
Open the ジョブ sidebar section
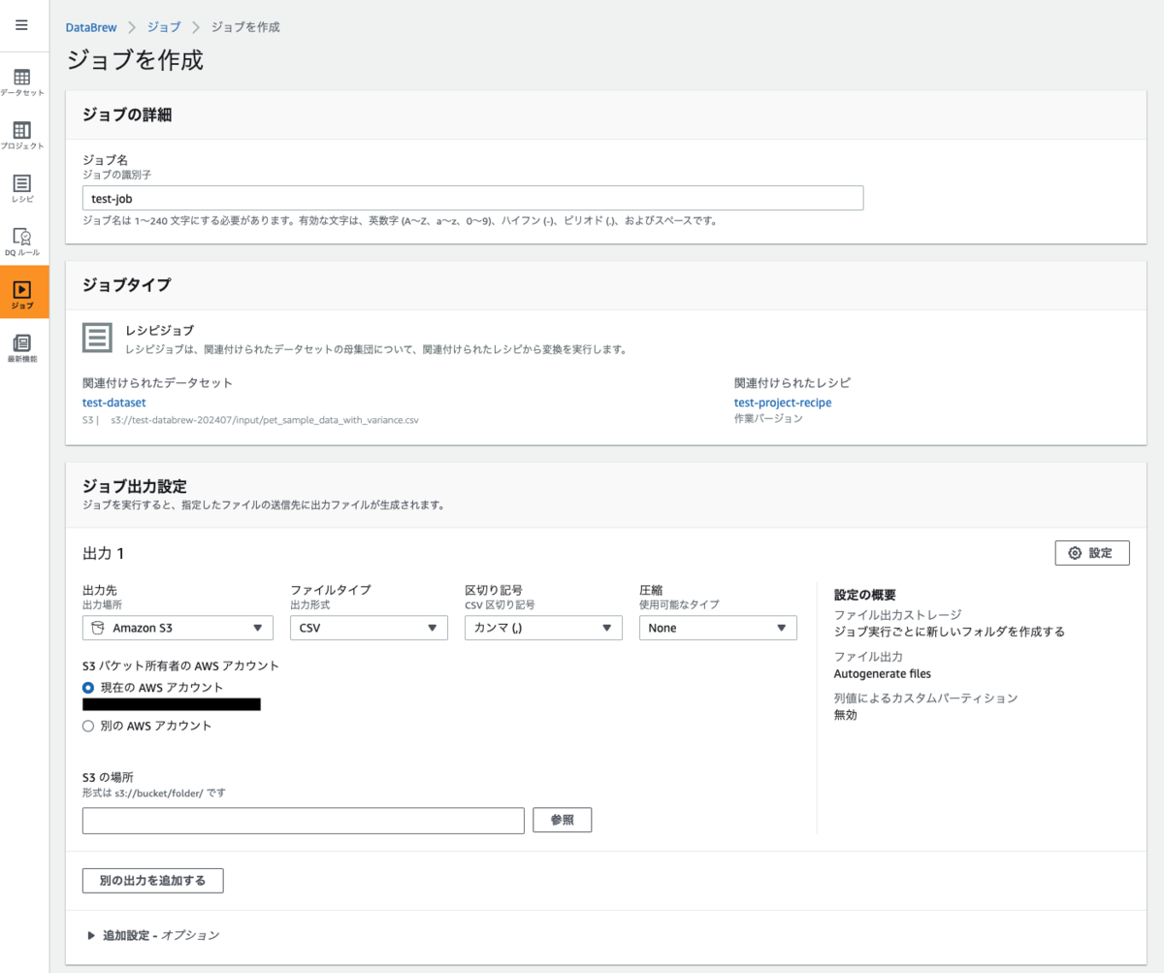24,294
